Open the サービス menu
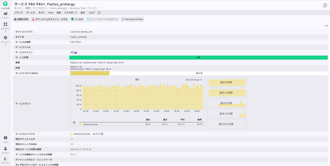Screen dimensions: 330x166 click(31, 13)
